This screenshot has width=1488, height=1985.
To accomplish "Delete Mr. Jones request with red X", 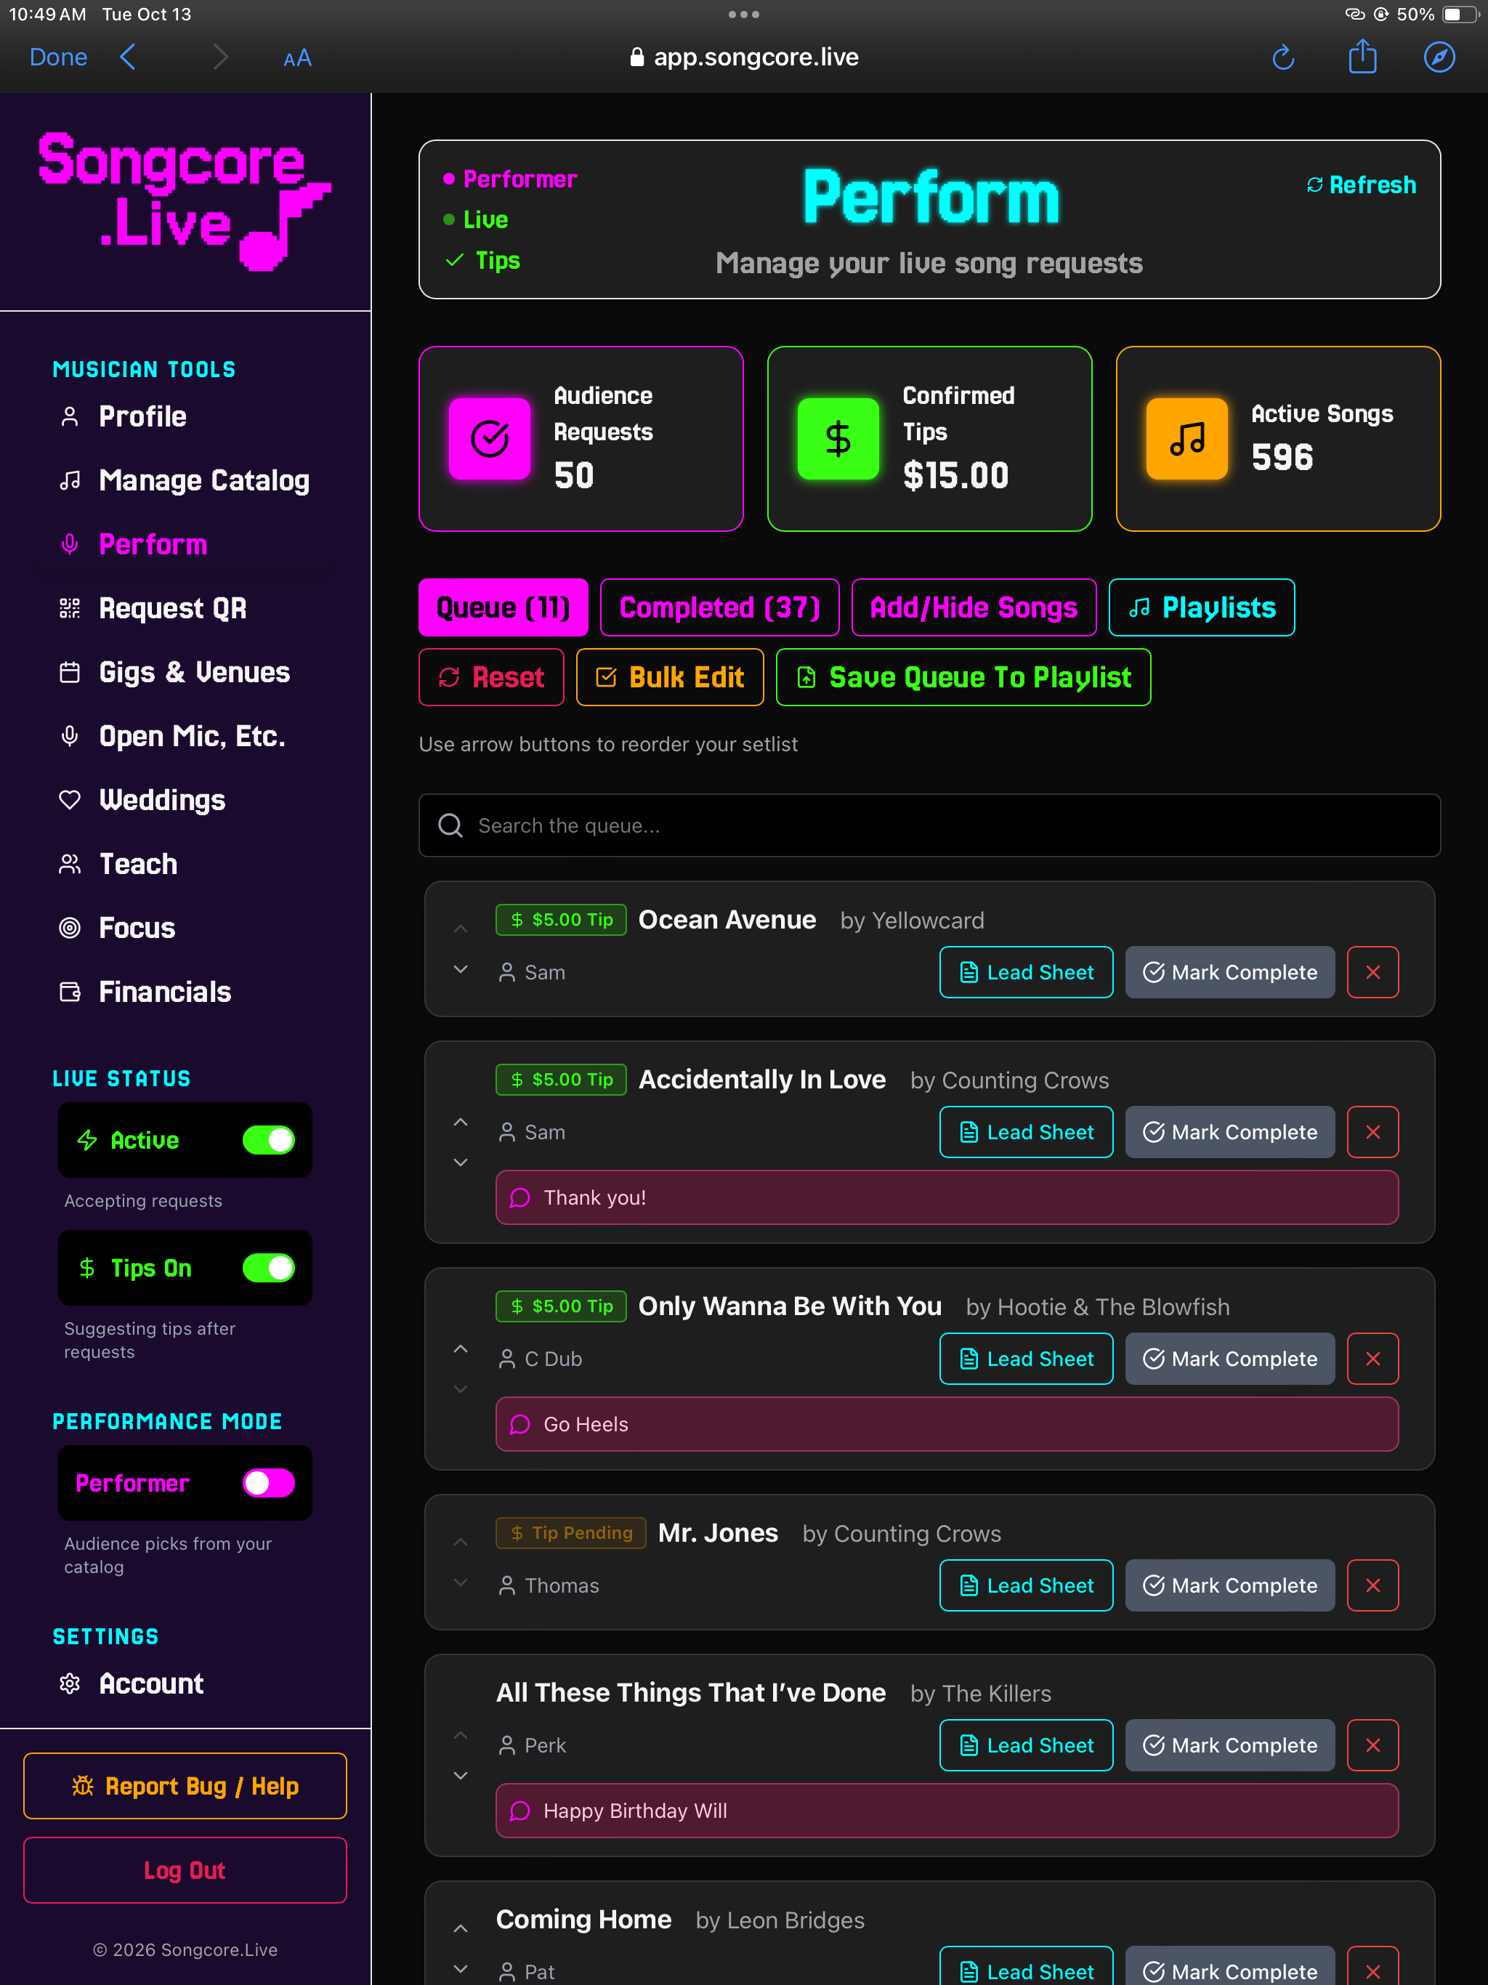I will coord(1372,1585).
